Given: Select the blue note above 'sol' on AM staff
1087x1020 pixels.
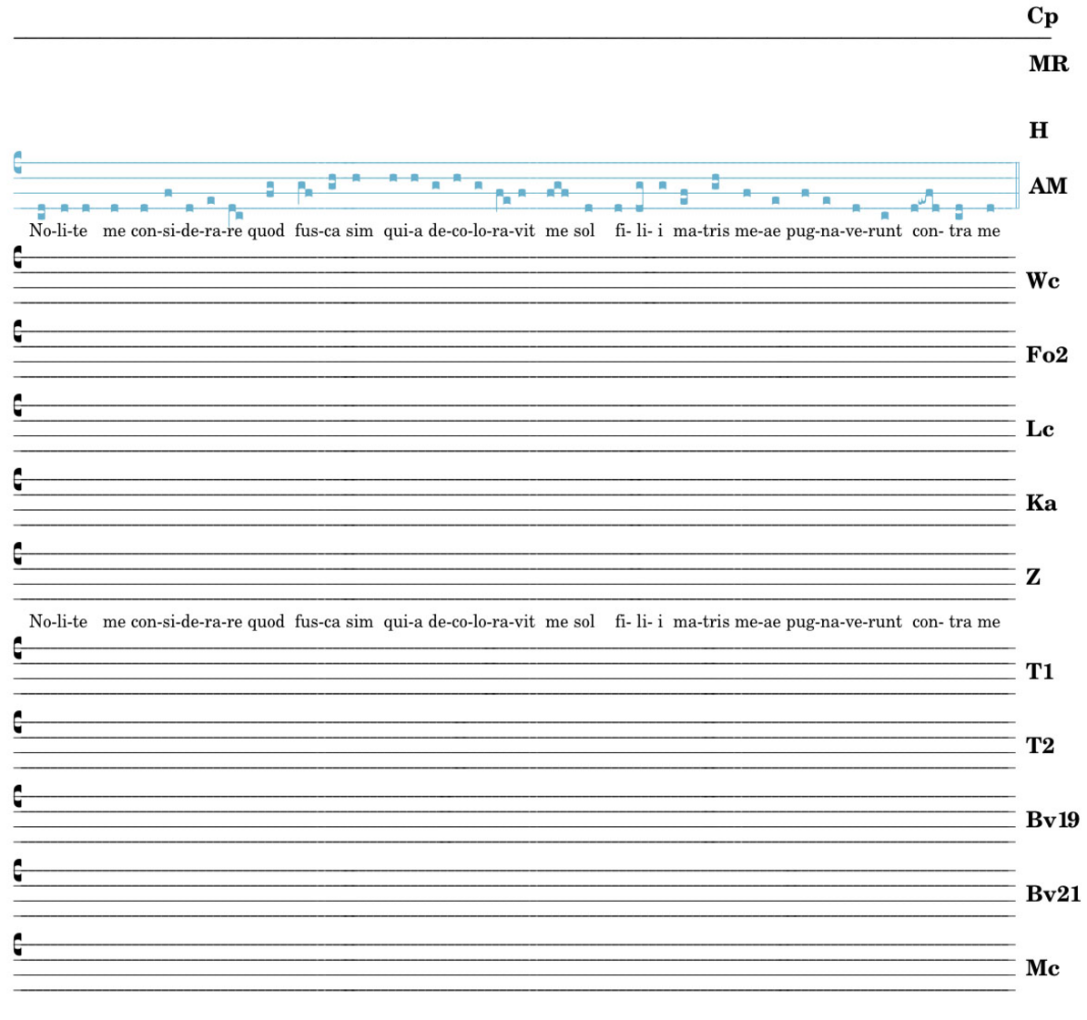Looking at the screenshot, I should [588, 208].
